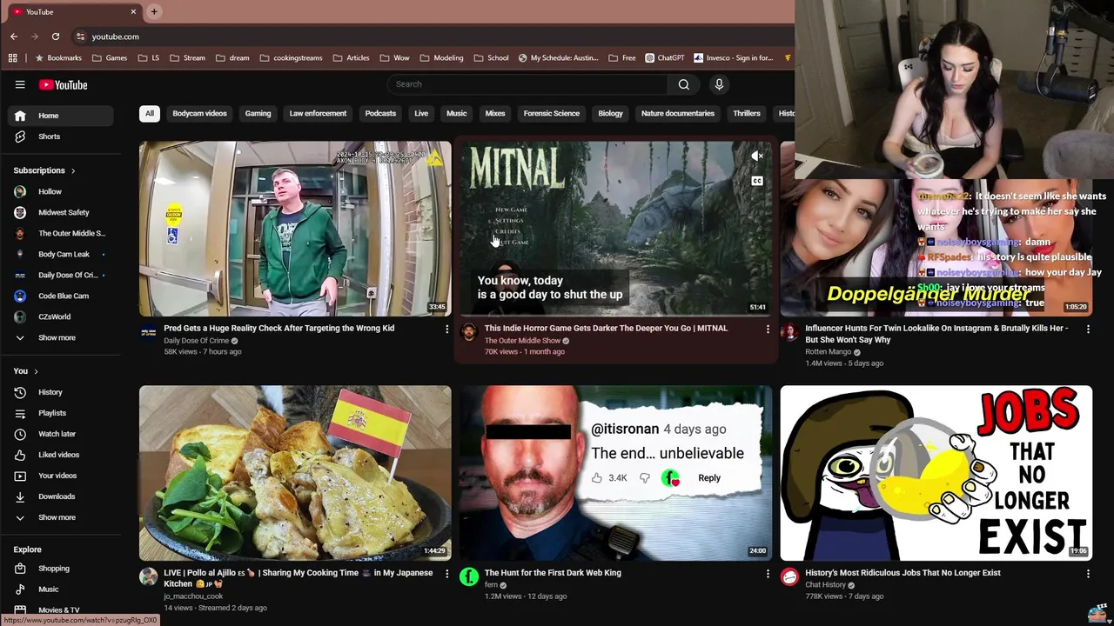The height and width of the screenshot is (626, 1114).
Task: Open Your videos in the sidebar
Action: (x=60, y=476)
